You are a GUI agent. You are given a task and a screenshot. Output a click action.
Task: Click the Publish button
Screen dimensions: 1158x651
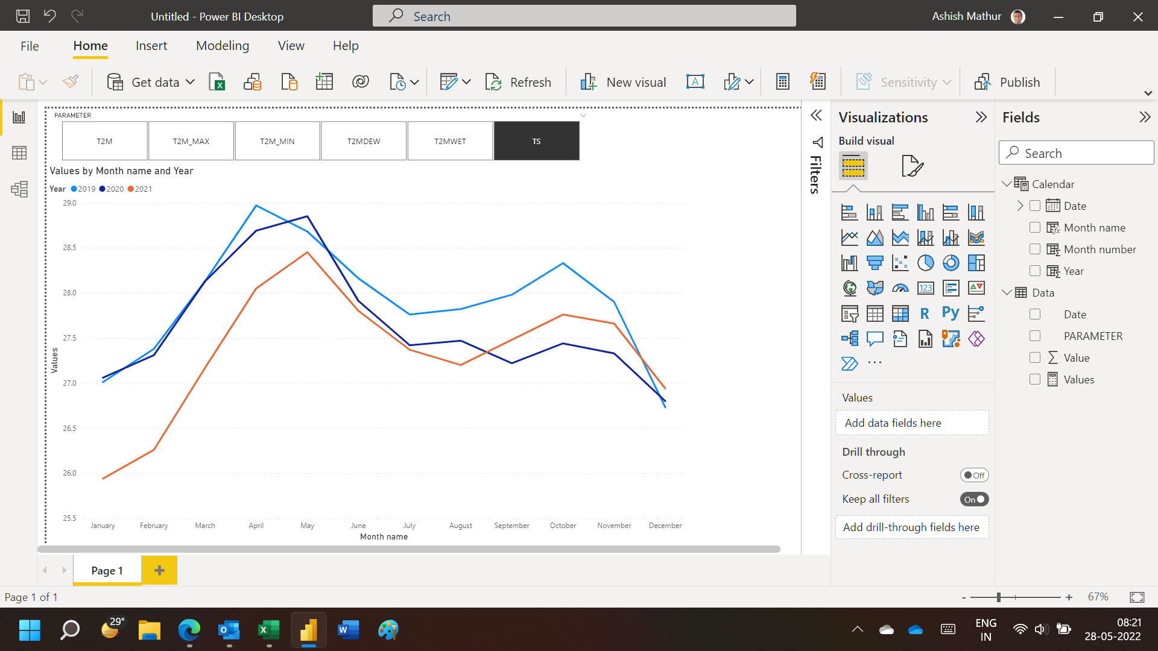[1007, 82]
